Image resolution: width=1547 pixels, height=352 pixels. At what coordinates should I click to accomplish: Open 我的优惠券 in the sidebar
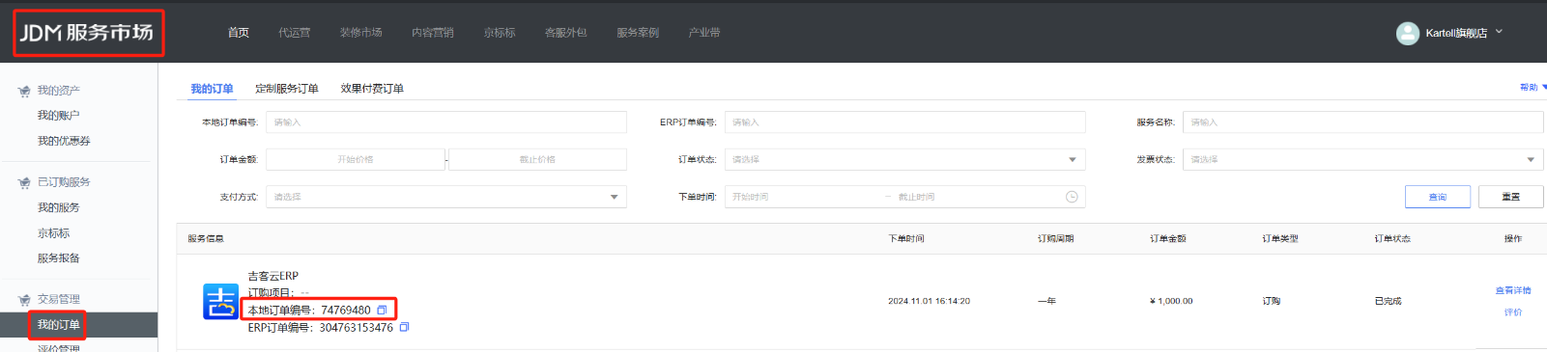click(64, 141)
